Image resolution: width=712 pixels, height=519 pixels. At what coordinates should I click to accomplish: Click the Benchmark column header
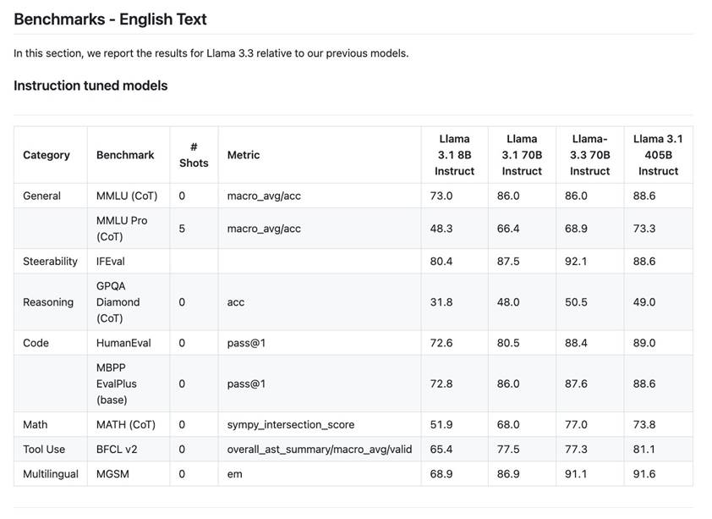pyautogui.click(x=125, y=155)
